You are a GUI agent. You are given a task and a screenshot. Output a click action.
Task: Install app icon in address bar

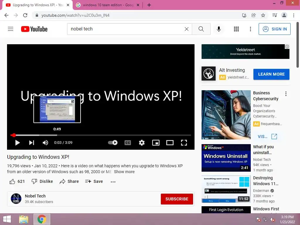tap(244, 15)
